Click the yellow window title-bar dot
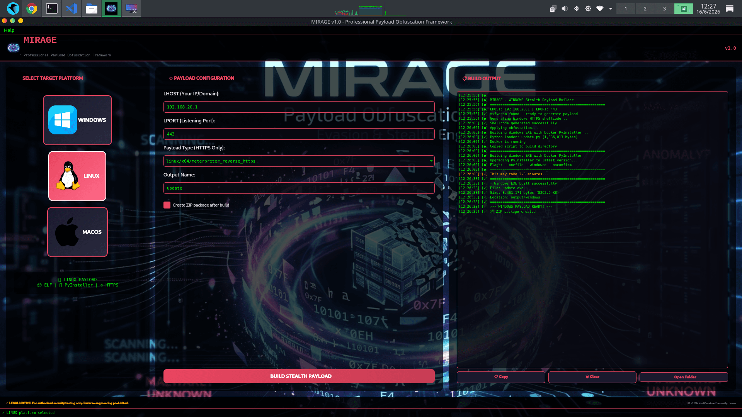 [21, 21]
